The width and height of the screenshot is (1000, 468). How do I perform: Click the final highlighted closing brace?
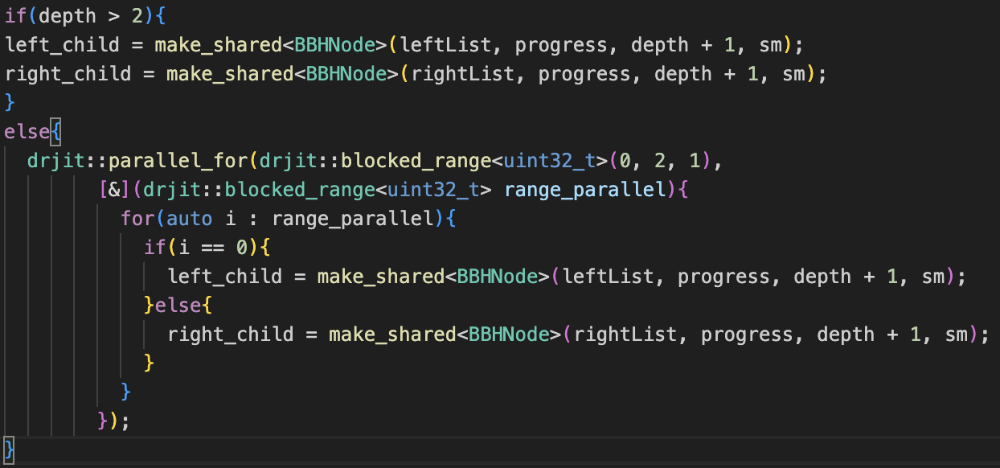[x=9, y=450]
